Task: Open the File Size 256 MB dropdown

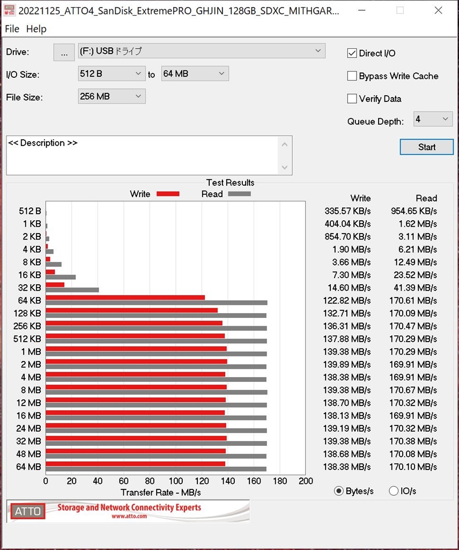Action: pos(112,97)
